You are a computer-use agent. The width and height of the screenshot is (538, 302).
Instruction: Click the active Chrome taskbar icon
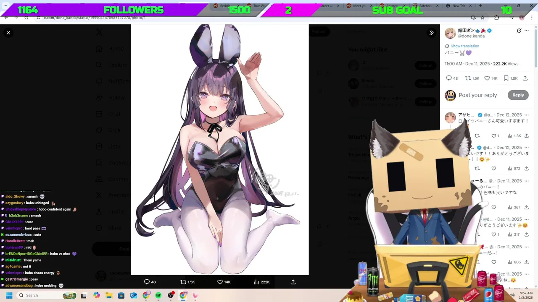(x=183, y=295)
